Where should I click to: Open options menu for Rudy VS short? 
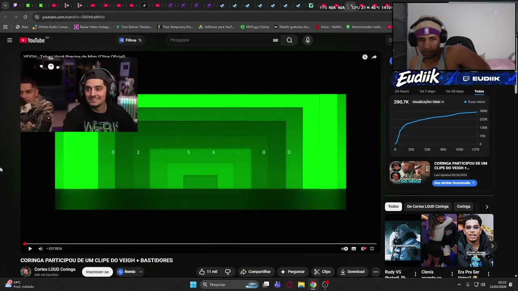pos(415,274)
